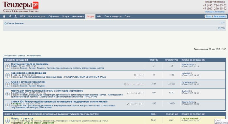Open the Форум tab

pyautogui.click(x=90, y=16)
